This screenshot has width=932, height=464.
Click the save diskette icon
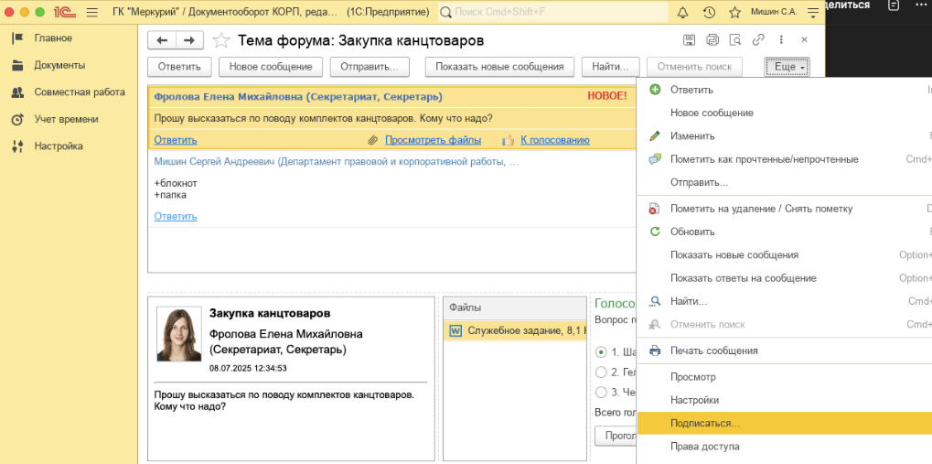click(691, 40)
